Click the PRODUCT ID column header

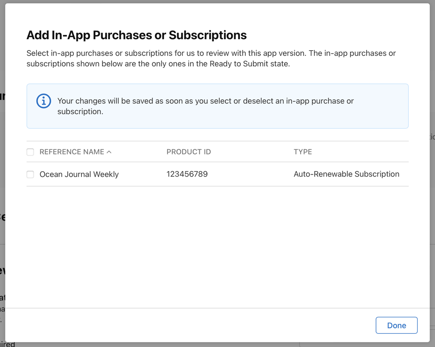189,151
